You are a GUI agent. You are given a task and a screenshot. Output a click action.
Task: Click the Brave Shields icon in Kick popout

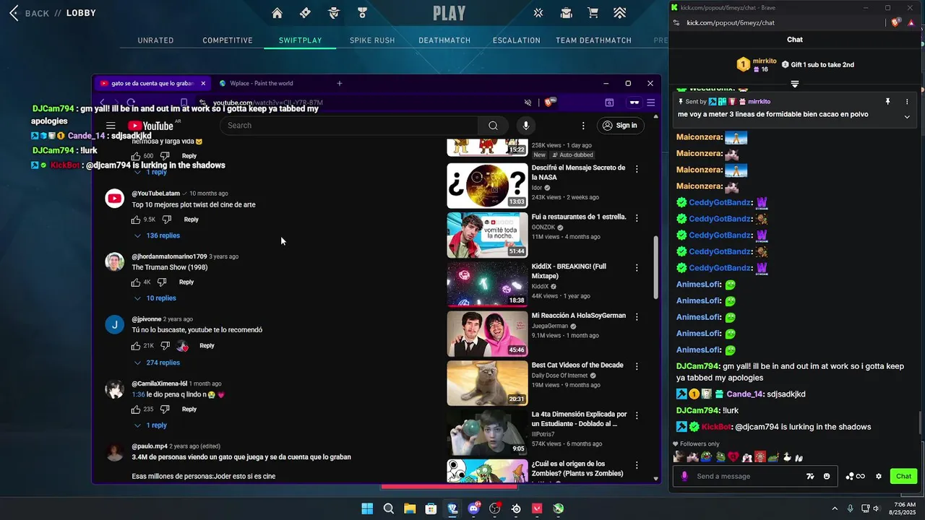pos(896,22)
